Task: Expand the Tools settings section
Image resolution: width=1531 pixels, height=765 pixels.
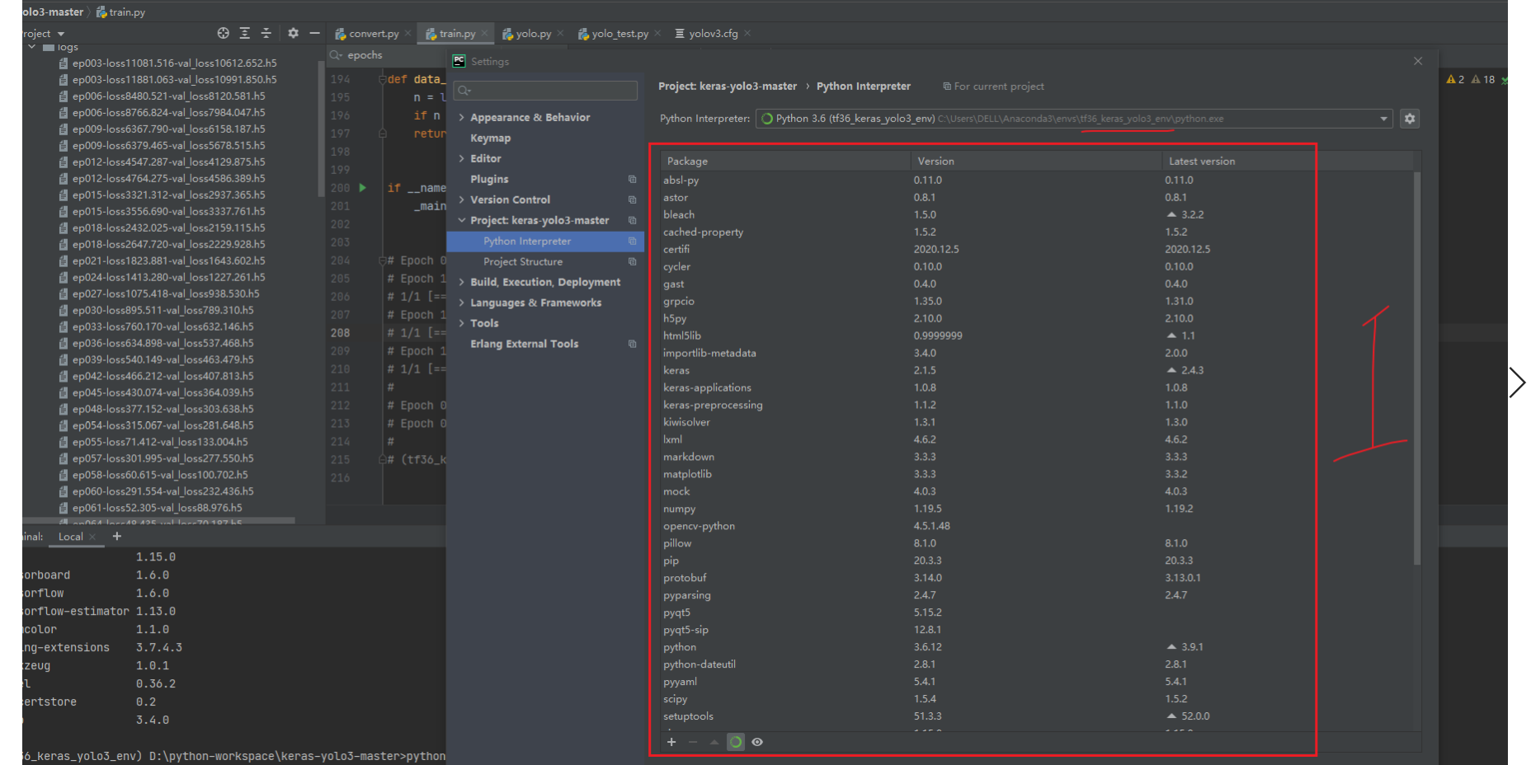Action: (x=461, y=323)
